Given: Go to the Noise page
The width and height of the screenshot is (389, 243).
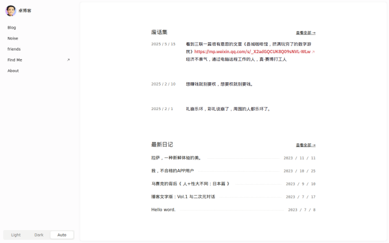Looking at the screenshot, I should (13, 38).
